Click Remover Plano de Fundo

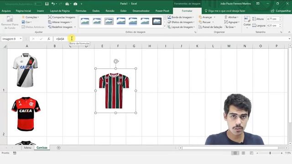pyautogui.click(x=10, y=22)
